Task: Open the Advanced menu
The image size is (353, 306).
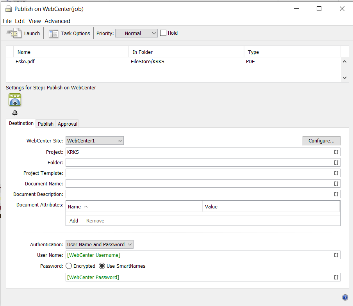Action: click(57, 21)
